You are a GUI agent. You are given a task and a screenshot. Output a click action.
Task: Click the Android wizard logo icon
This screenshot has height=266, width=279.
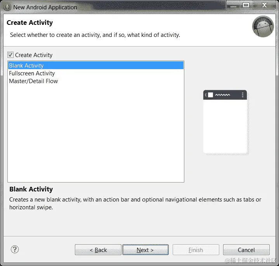263,26
